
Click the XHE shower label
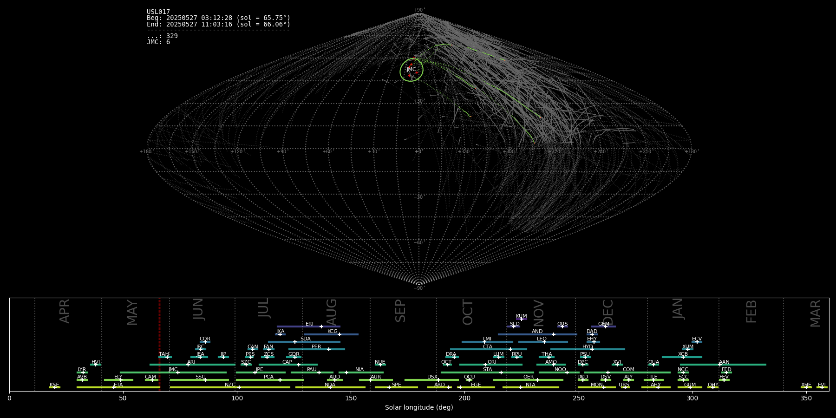pyautogui.click(x=806, y=385)
